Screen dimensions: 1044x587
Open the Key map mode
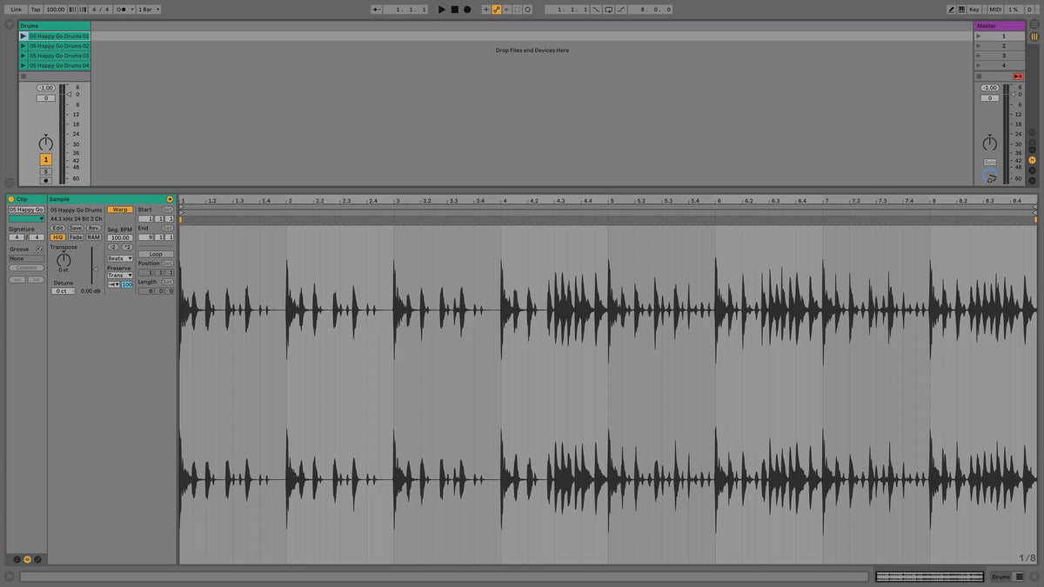(x=974, y=10)
